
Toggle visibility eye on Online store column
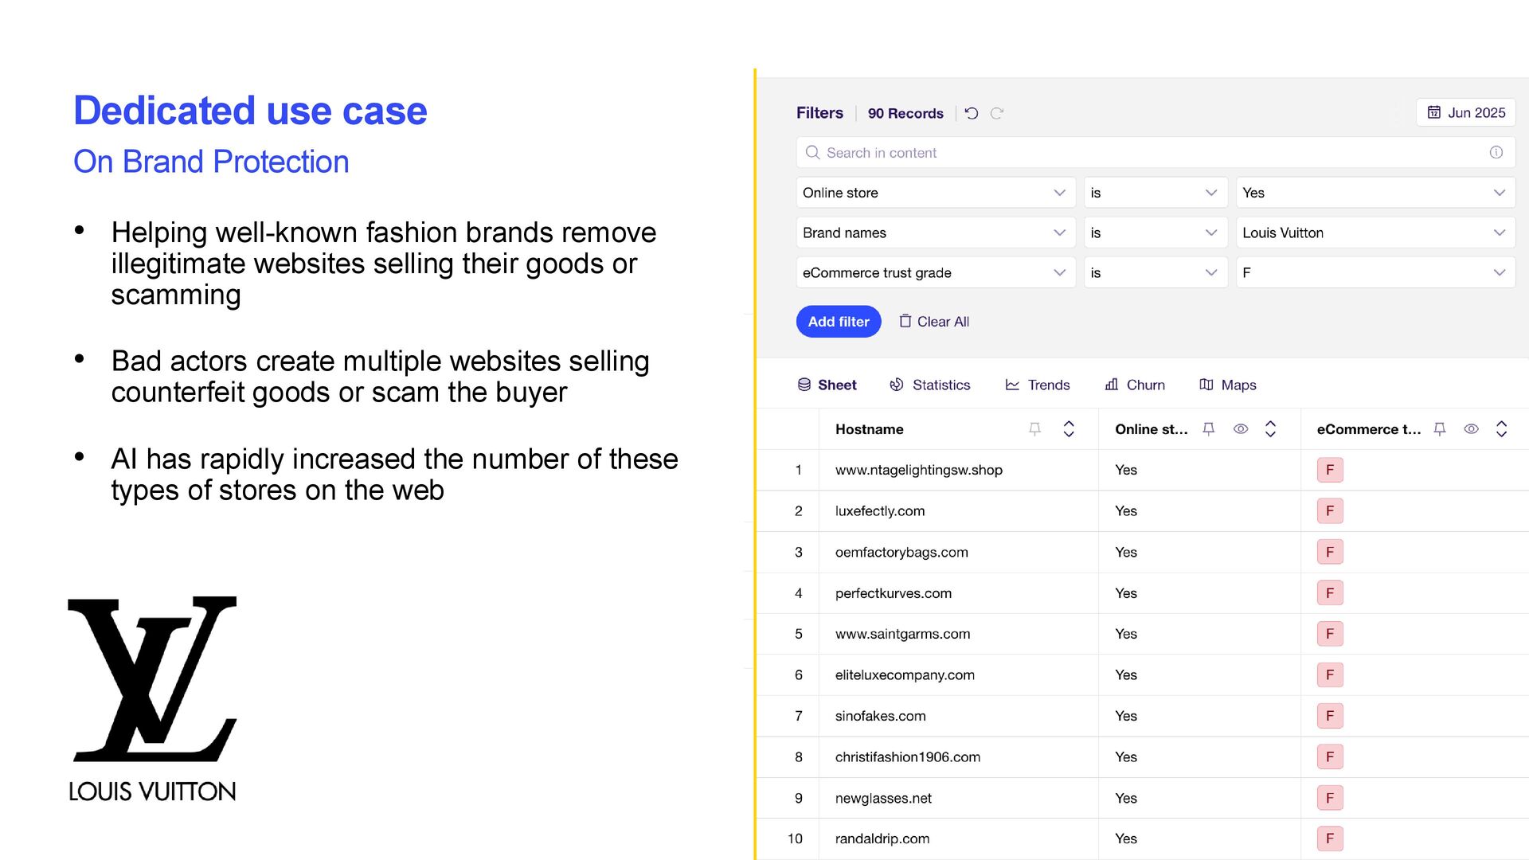[x=1240, y=429]
